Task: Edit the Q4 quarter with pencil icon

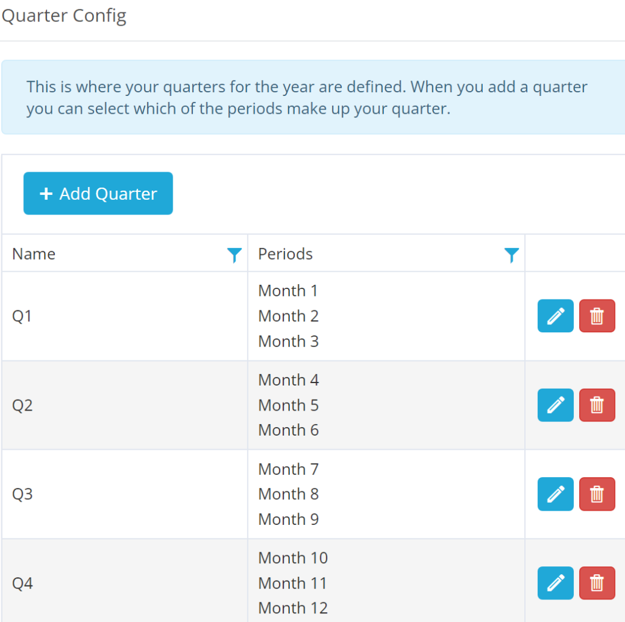Action: click(555, 583)
